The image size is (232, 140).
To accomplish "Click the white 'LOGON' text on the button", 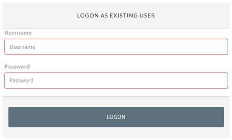I will point(116,117).
